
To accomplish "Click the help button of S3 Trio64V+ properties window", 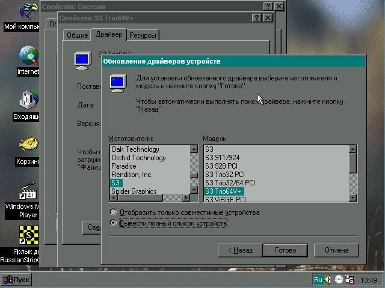I will (x=257, y=18).
